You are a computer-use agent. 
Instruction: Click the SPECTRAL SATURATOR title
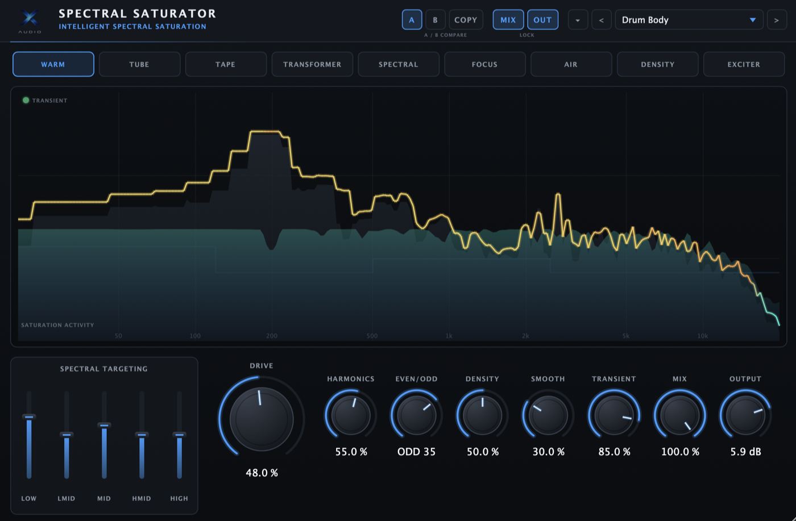[138, 13]
